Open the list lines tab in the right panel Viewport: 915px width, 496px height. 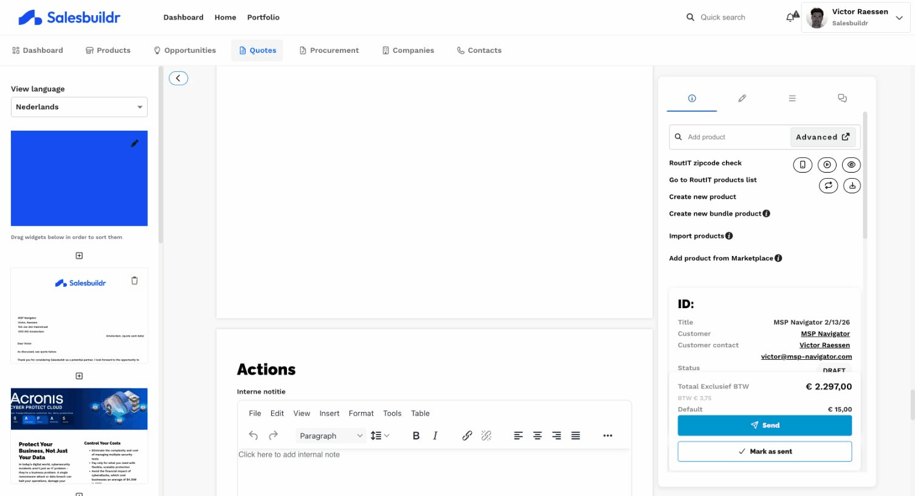coord(792,98)
